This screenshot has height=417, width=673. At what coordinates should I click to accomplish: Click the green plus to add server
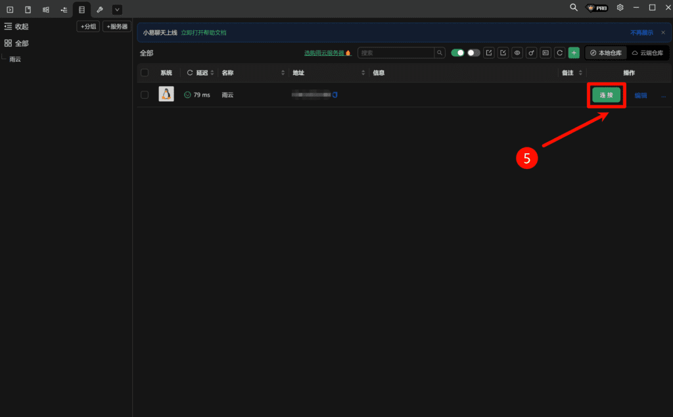tap(573, 53)
